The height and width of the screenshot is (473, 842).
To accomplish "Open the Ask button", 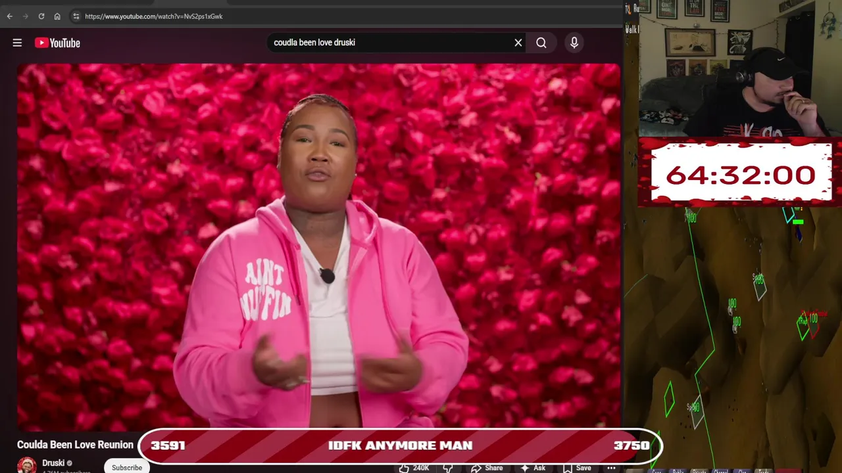I will click(533, 468).
